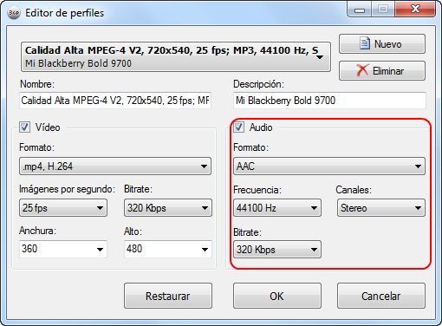This screenshot has height=326, width=442.
Task: Confirm with the OK button
Action: (277, 296)
